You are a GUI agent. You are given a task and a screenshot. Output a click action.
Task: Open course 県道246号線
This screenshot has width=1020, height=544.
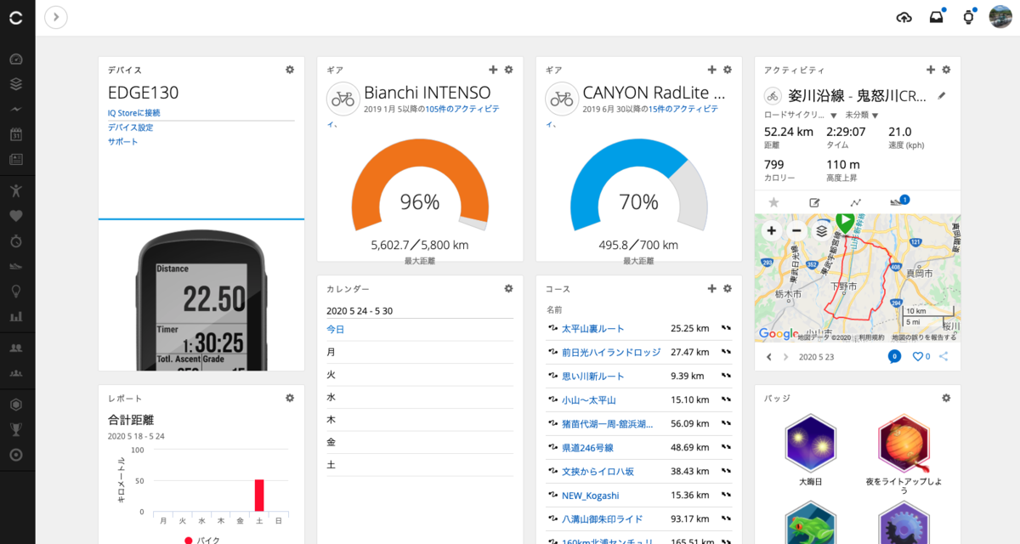click(x=587, y=447)
